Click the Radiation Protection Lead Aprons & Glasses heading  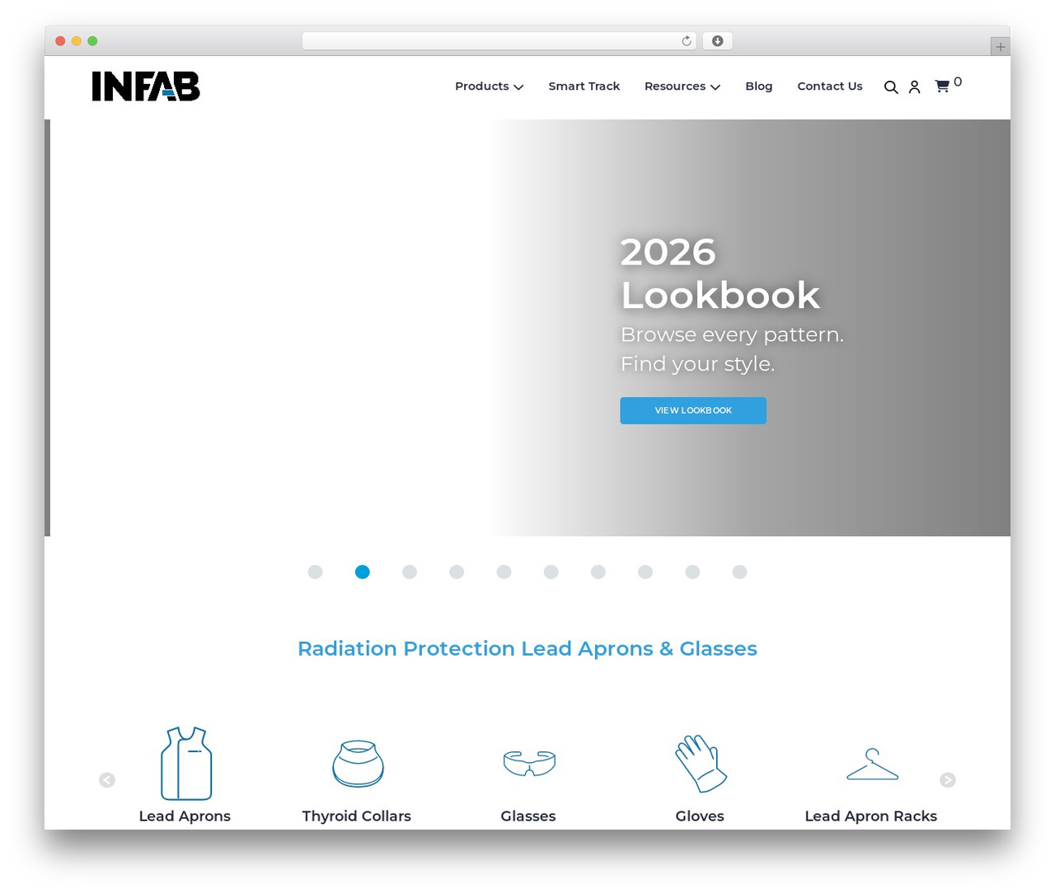(x=527, y=649)
